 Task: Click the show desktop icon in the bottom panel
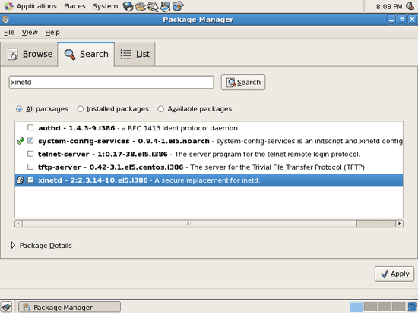tap(7, 307)
